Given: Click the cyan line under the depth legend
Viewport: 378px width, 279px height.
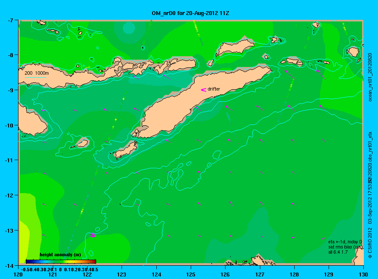Looking at the screenshot, I should (x=36, y=77).
